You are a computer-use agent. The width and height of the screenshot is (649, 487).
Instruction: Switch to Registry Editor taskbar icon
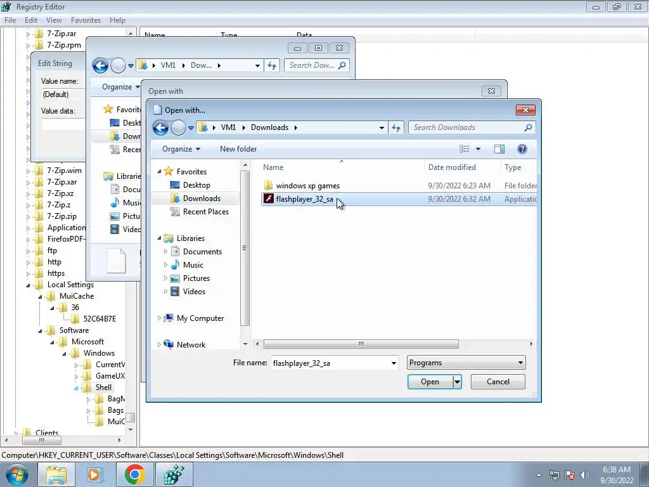tap(174, 474)
